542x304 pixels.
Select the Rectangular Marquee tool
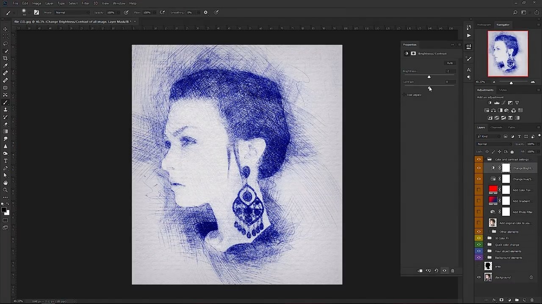pyautogui.click(x=6, y=36)
